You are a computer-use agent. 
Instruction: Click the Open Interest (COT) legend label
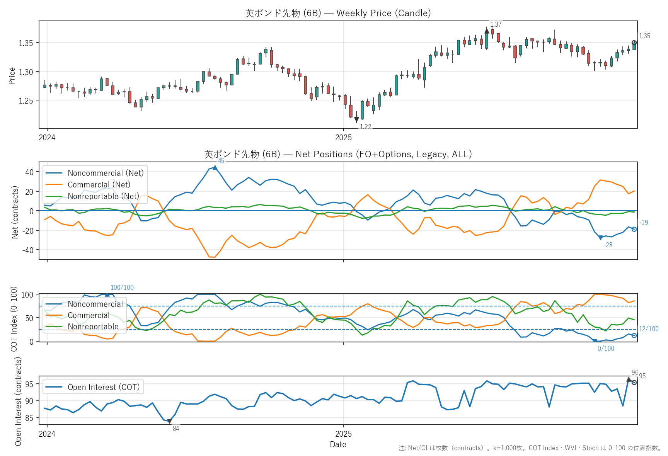103,387
